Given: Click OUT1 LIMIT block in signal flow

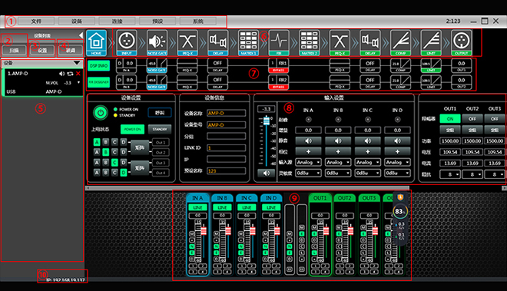Looking at the screenshot, I should click(x=431, y=65).
